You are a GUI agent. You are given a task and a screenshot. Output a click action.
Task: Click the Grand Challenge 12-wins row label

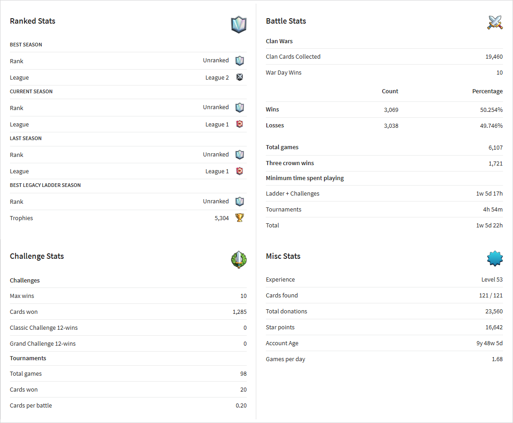click(43, 344)
